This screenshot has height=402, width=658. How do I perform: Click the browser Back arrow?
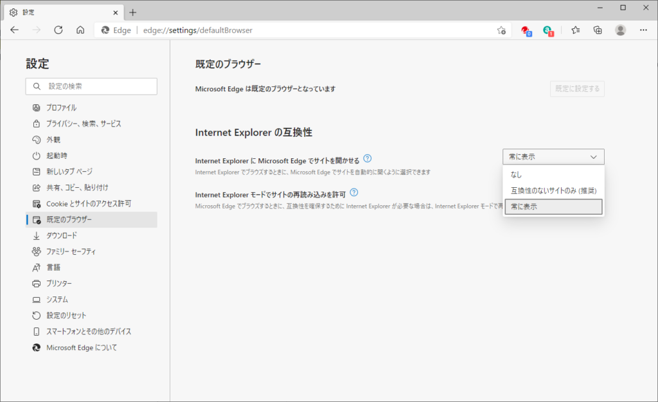[x=15, y=30]
